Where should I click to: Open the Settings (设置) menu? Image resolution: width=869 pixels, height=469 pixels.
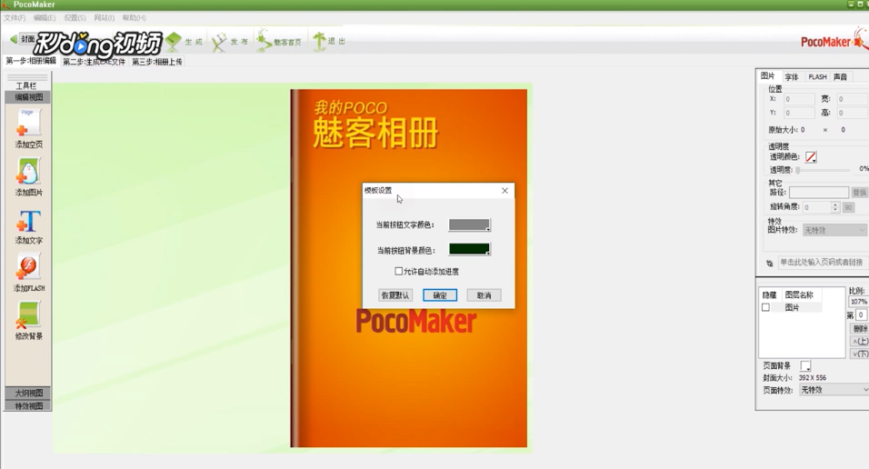75,18
